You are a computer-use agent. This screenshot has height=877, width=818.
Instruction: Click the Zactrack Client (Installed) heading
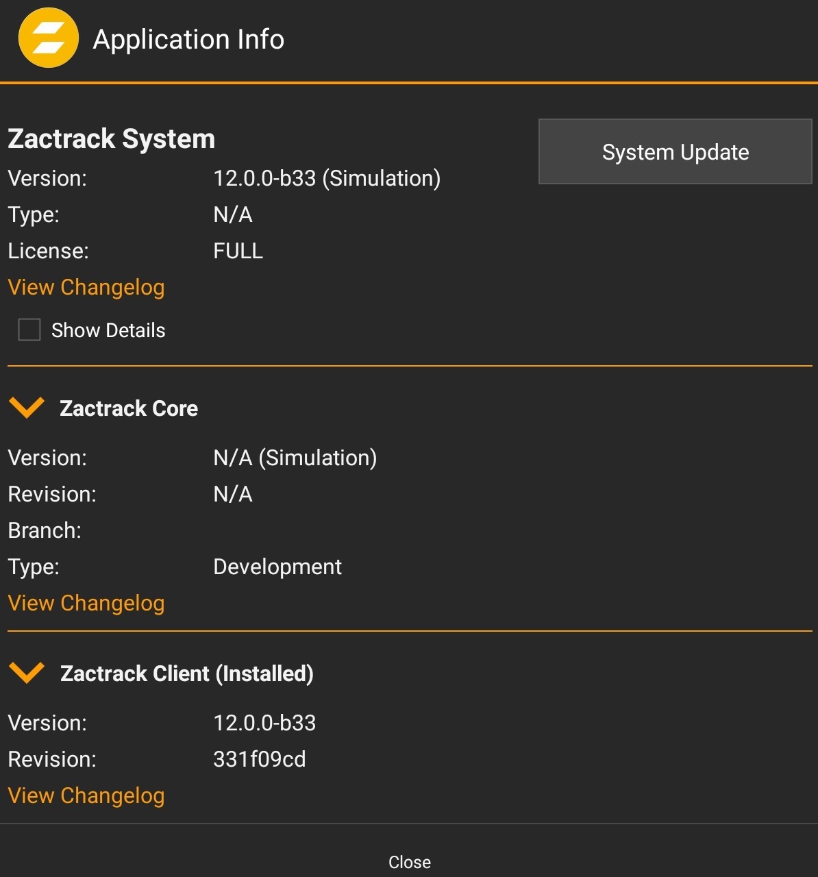click(x=186, y=674)
